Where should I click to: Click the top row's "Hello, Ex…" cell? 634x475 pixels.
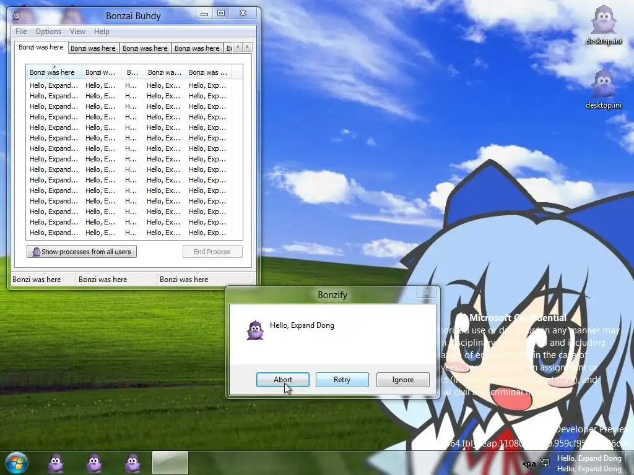click(163, 85)
